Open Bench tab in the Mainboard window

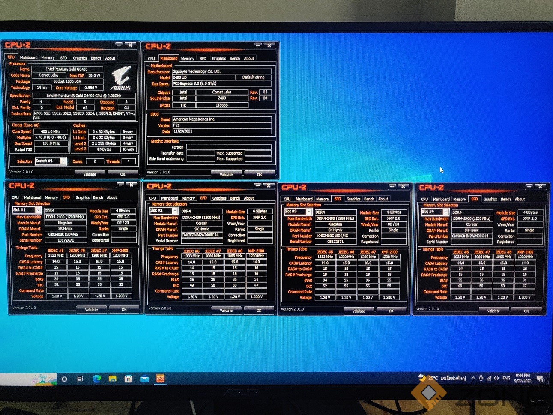click(235, 58)
